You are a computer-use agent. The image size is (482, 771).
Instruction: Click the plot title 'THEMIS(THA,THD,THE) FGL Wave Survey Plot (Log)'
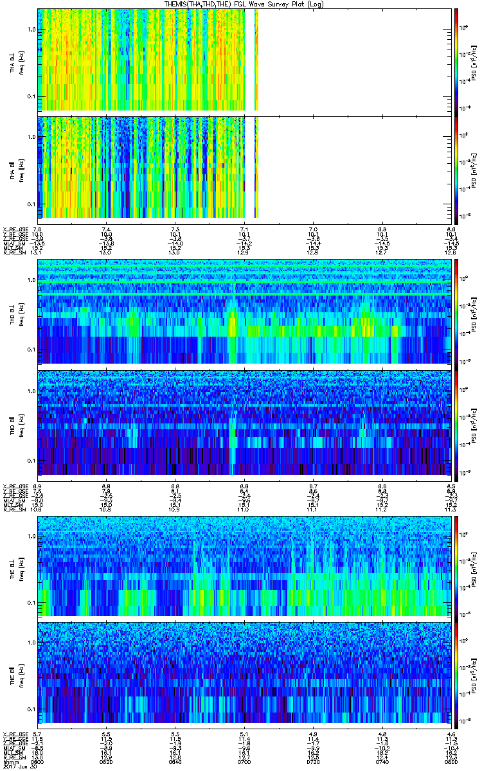point(245,4)
